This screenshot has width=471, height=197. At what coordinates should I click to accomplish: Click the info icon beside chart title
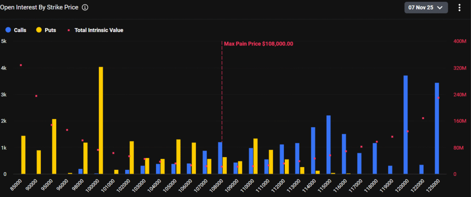click(x=85, y=7)
